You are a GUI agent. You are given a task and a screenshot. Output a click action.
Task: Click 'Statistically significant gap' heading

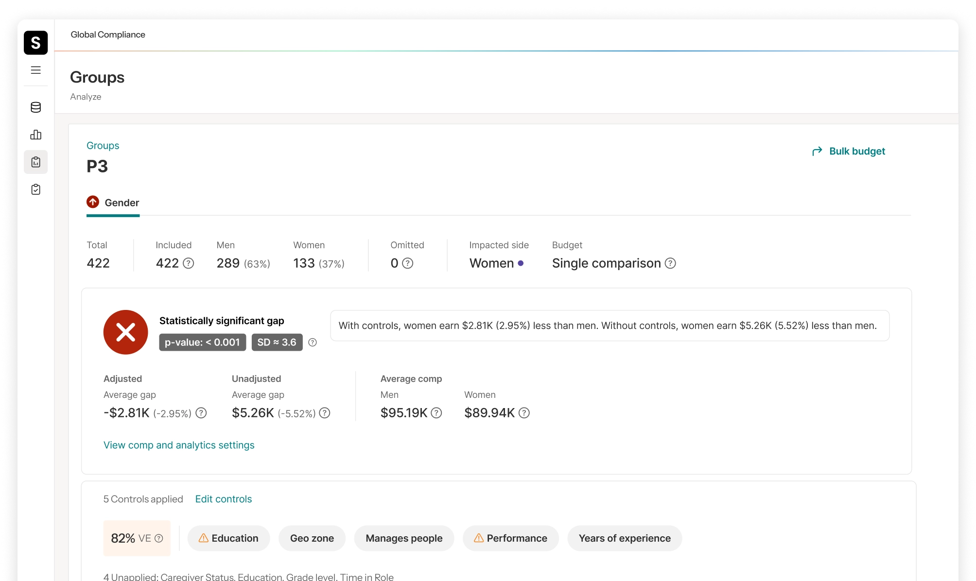point(222,321)
